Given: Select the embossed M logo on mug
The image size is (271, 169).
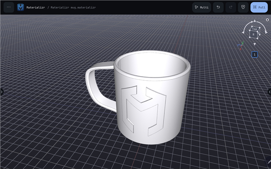Looking at the screenshot, I should pos(144,110).
